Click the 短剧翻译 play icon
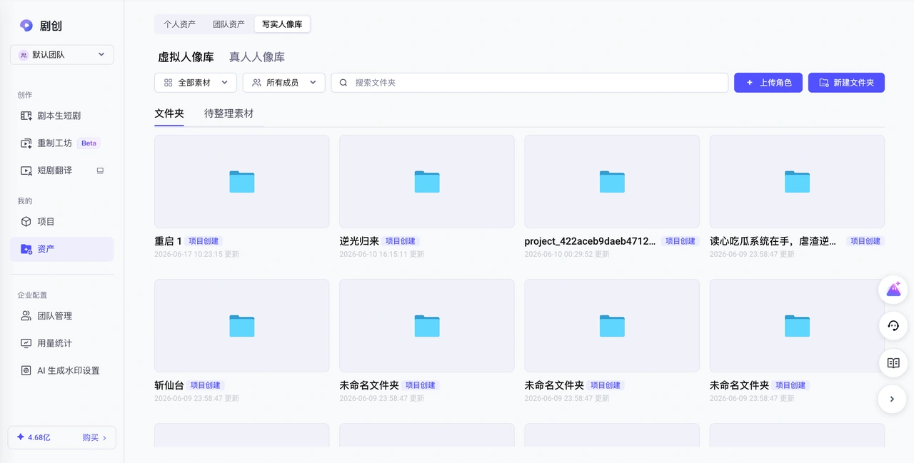 coord(26,171)
